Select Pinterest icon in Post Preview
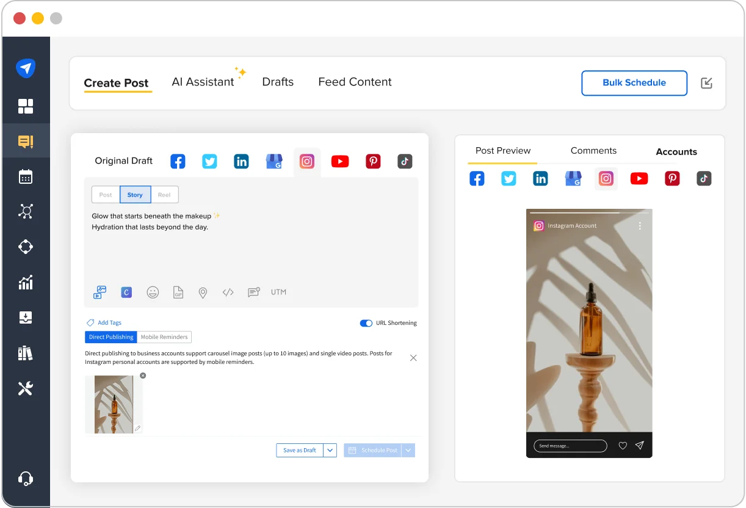The width and height of the screenshot is (746, 508). click(672, 179)
